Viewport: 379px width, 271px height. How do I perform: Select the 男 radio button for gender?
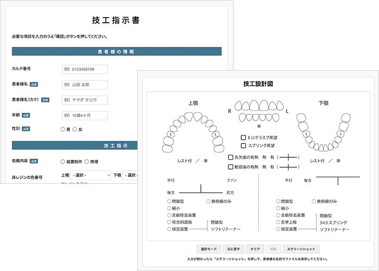(63, 129)
